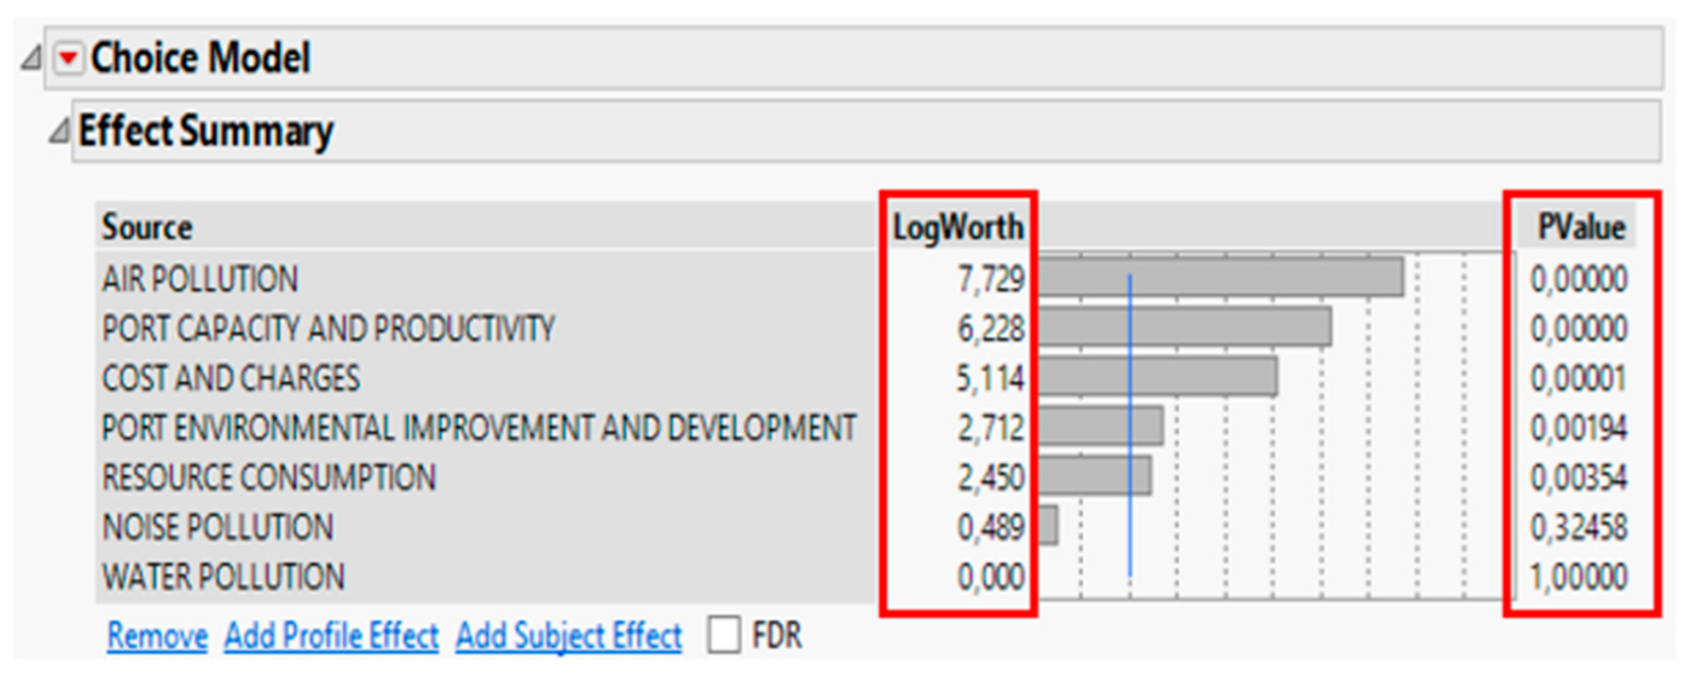This screenshot has height=676, width=1692.
Task: Click the Remove link
Action: [x=157, y=636]
